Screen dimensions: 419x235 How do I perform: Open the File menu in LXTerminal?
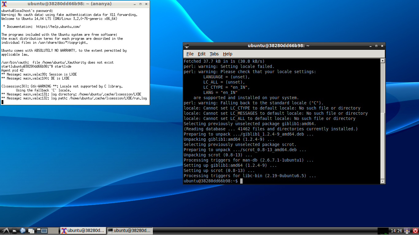point(190,54)
